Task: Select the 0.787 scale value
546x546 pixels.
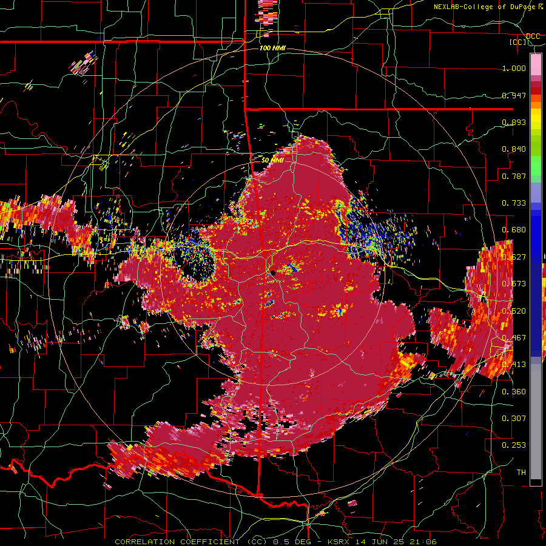Action: click(x=514, y=176)
